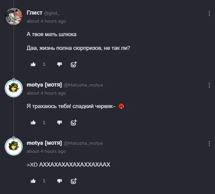Screen dimensions: 215x194
Task: Click the @glist_ handle
Action: click(52, 13)
